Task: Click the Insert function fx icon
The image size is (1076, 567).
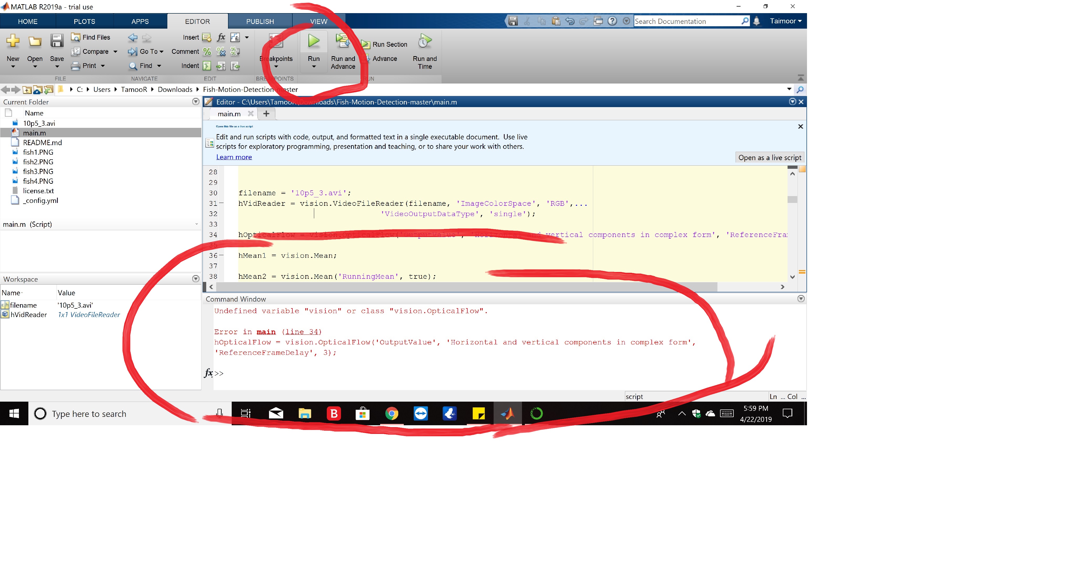Action: tap(221, 37)
